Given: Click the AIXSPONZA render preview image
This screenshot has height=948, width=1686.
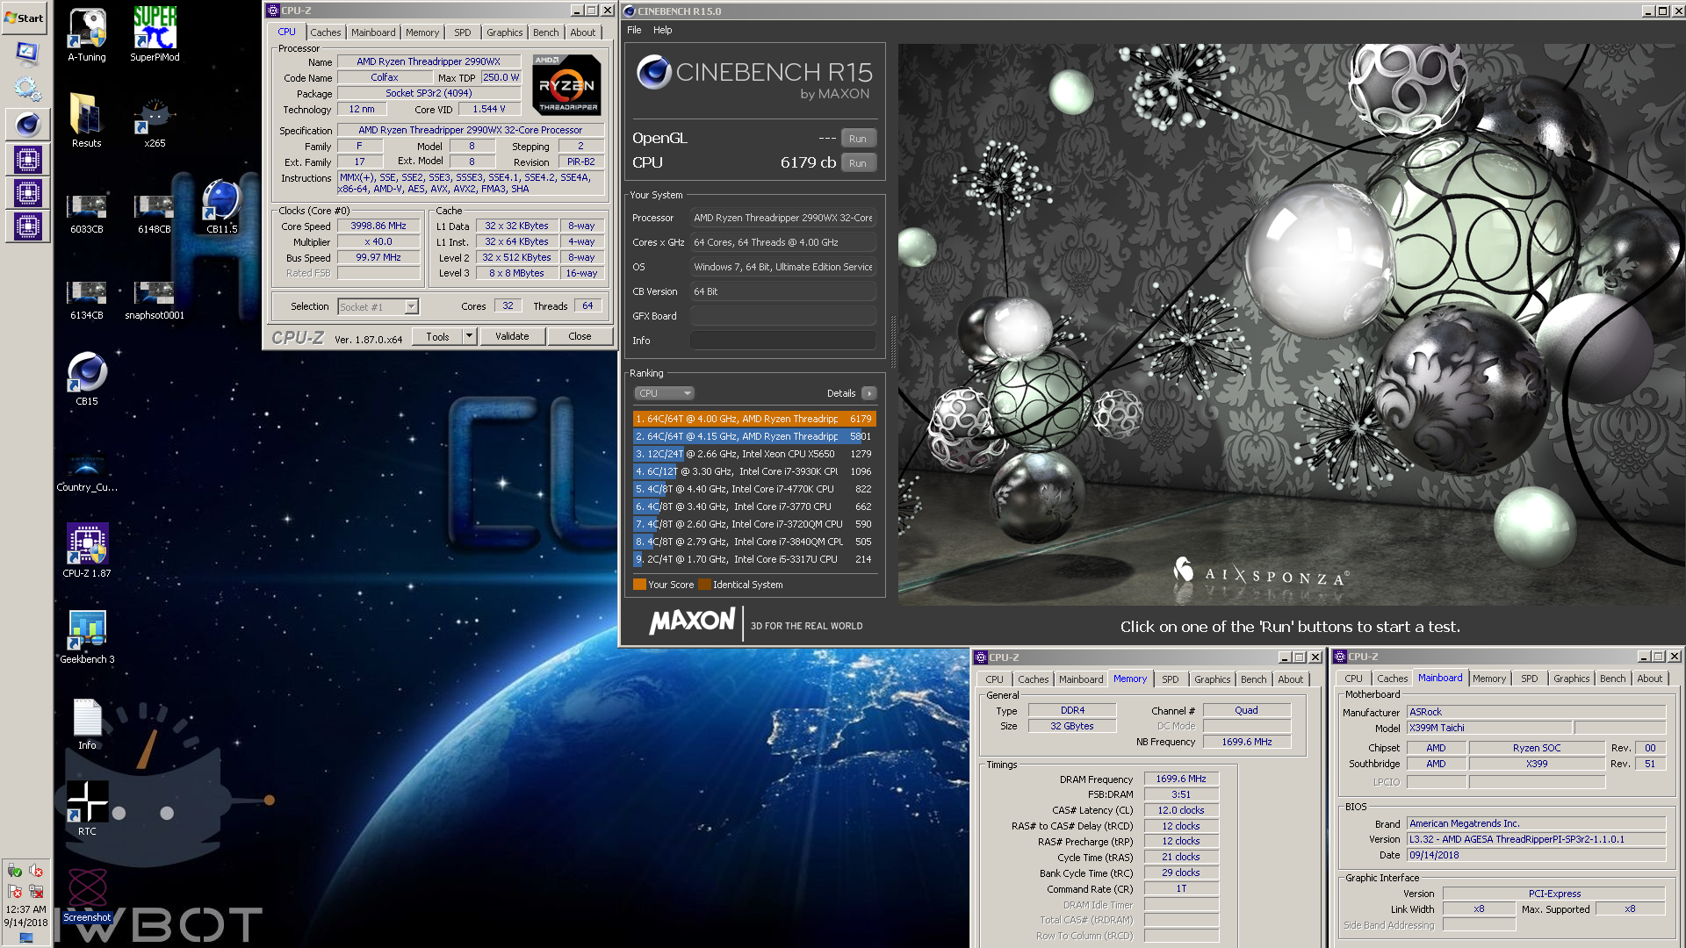Looking at the screenshot, I should (x=1291, y=325).
